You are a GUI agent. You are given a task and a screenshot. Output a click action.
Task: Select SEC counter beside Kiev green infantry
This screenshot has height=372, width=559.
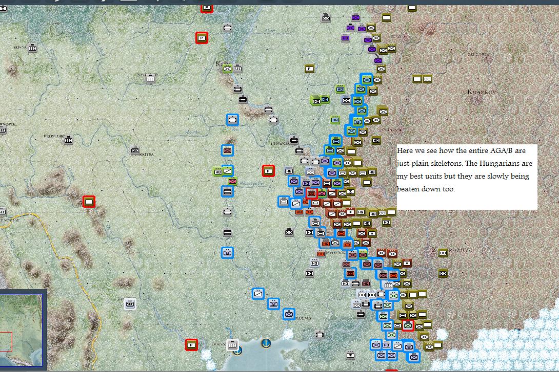point(237,69)
